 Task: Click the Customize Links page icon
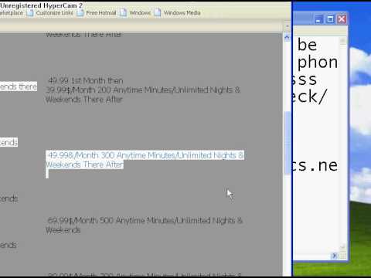point(30,13)
